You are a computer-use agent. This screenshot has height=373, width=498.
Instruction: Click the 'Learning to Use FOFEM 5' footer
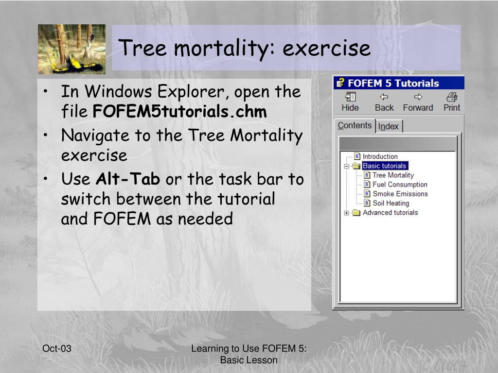(249, 354)
